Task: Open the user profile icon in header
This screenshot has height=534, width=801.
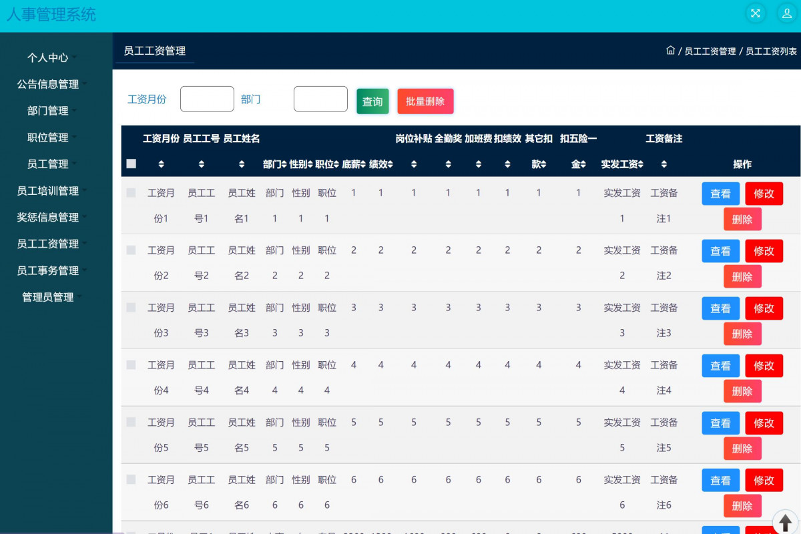Action: coord(786,13)
